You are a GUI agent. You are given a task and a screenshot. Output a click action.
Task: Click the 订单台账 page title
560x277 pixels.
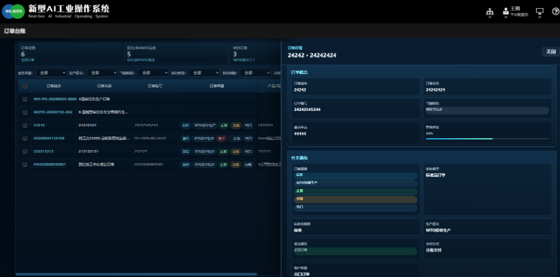(x=15, y=31)
